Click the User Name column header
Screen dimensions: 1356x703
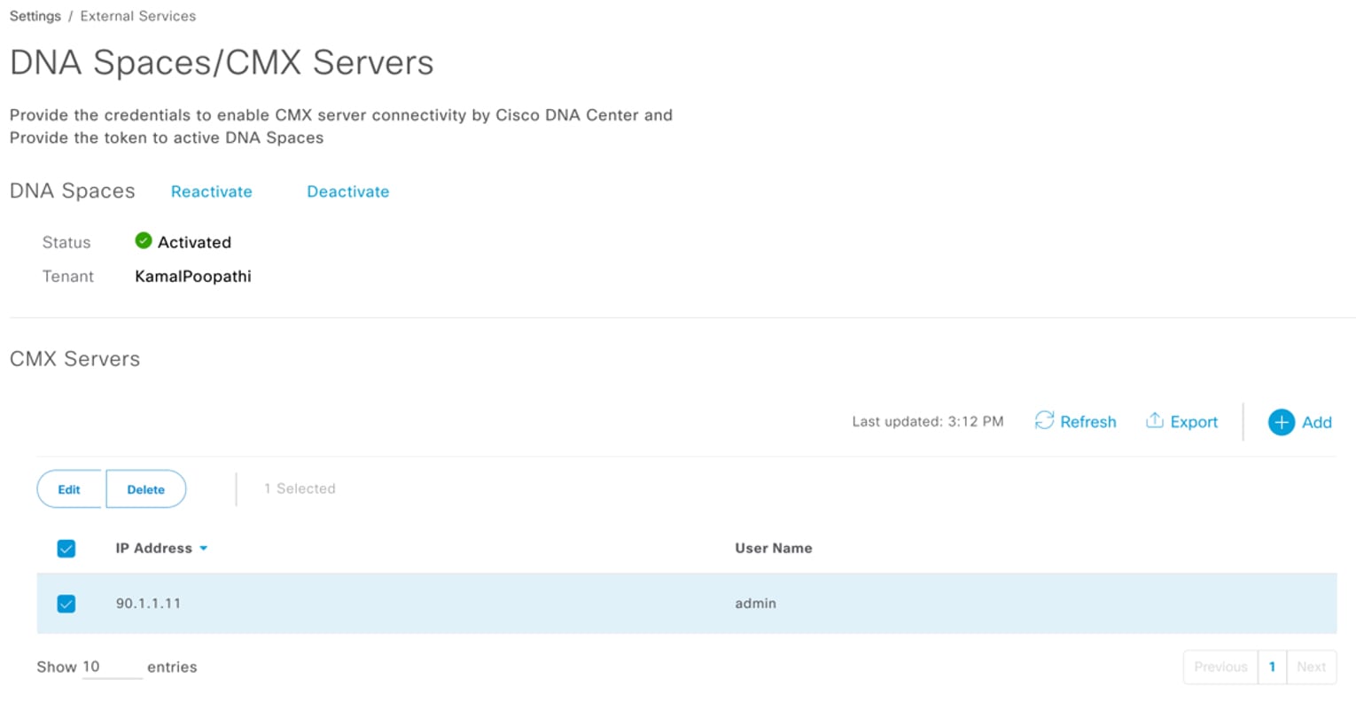click(x=773, y=548)
